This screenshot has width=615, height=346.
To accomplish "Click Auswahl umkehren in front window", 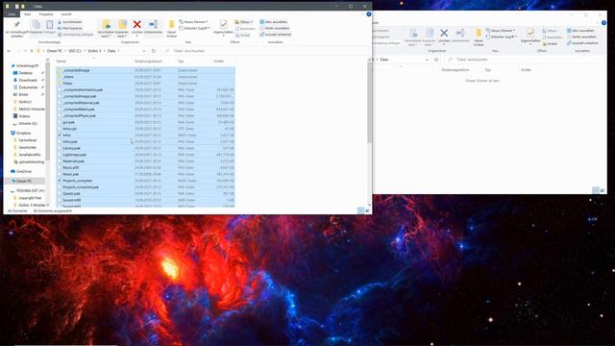I will [276, 35].
